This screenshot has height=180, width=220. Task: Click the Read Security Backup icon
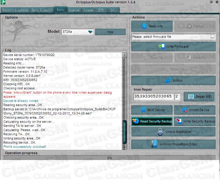pyautogui.click(x=135, y=121)
